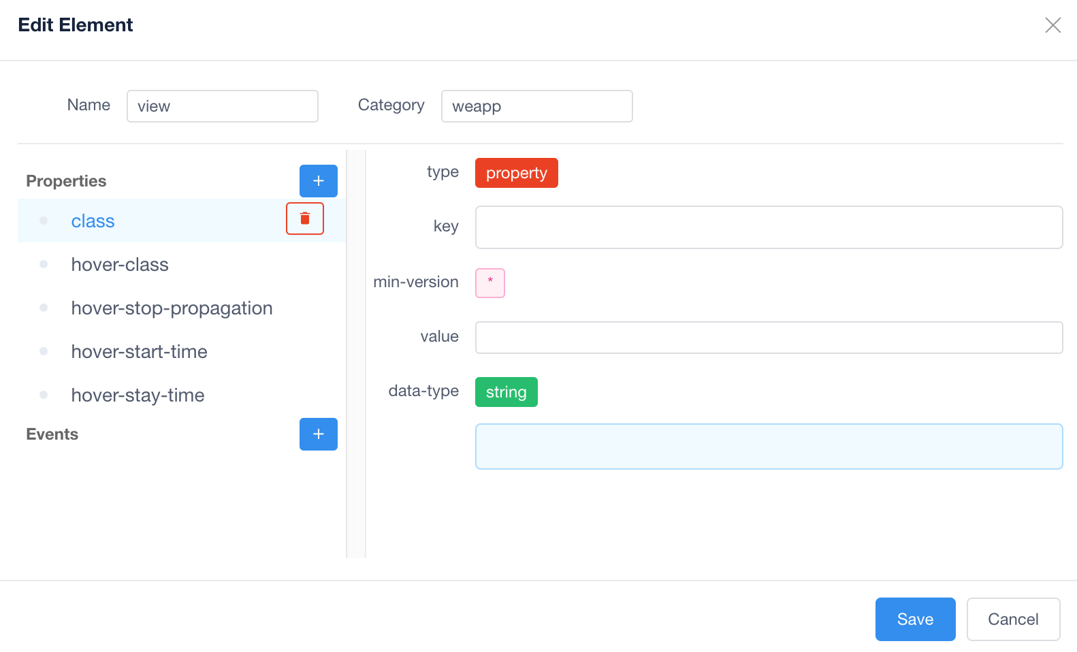Close the Edit Element dialog

(x=1052, y=25)
